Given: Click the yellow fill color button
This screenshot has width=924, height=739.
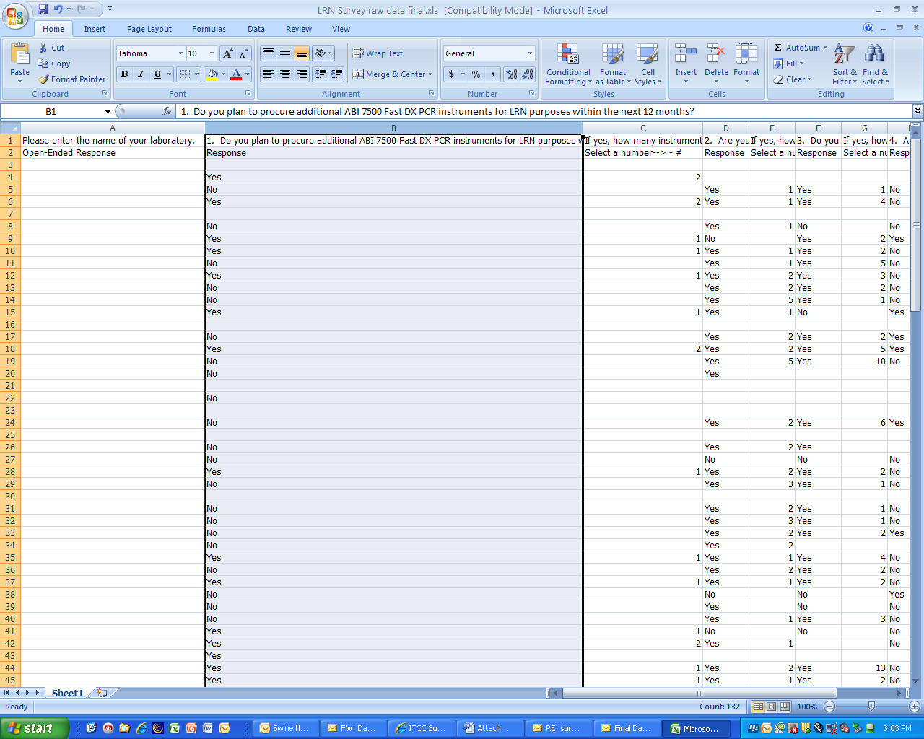Looking at the screenshot, I should 212,74.
